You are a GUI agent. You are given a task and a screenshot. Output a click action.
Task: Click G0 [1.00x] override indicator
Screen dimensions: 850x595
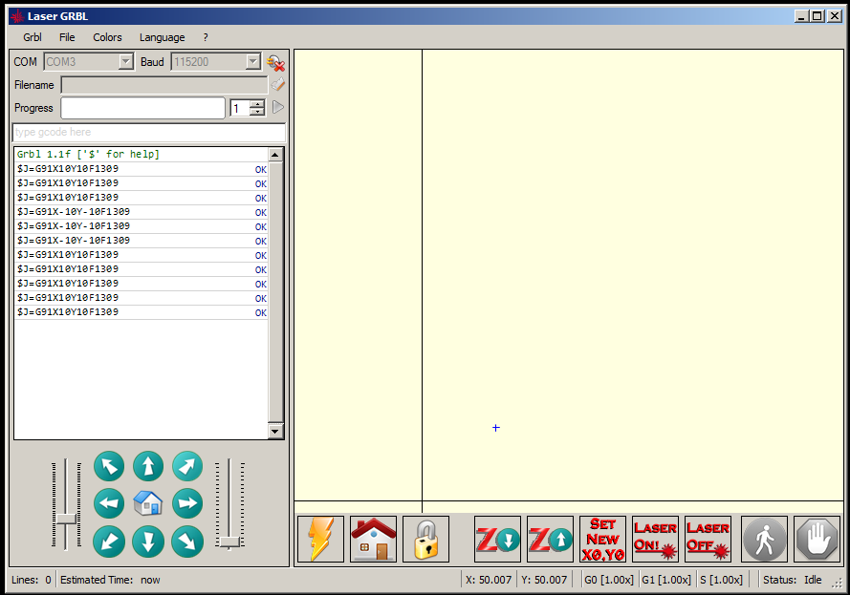tap(609, 580)
